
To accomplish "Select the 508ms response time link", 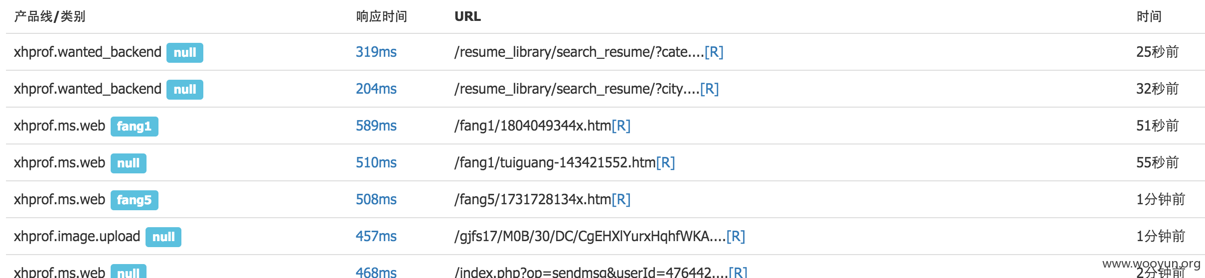I will (376, 199).
